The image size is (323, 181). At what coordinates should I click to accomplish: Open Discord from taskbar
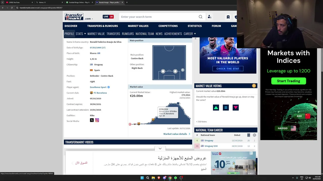click(164, 178)
